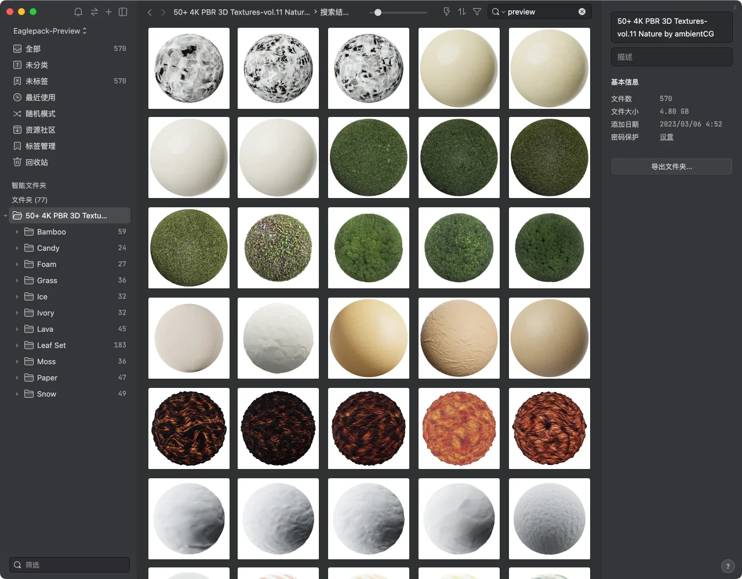The image size is (742, 579).
Task: Click the pin icon in the toolbar
Action: tap(446, 12)
